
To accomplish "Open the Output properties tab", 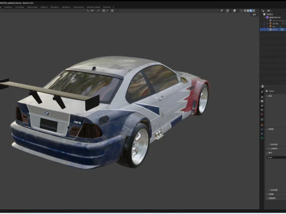I will point(262,102).
